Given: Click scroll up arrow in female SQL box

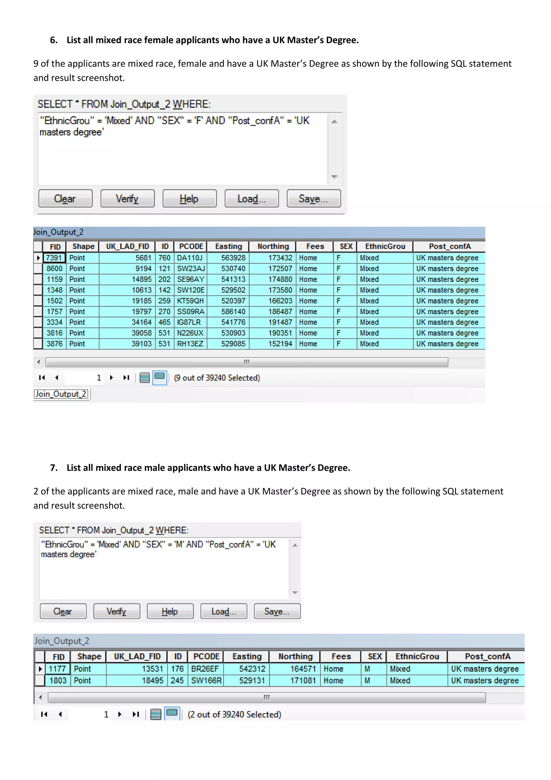Looking at the screenshot, I should click(x=334, y=122).
